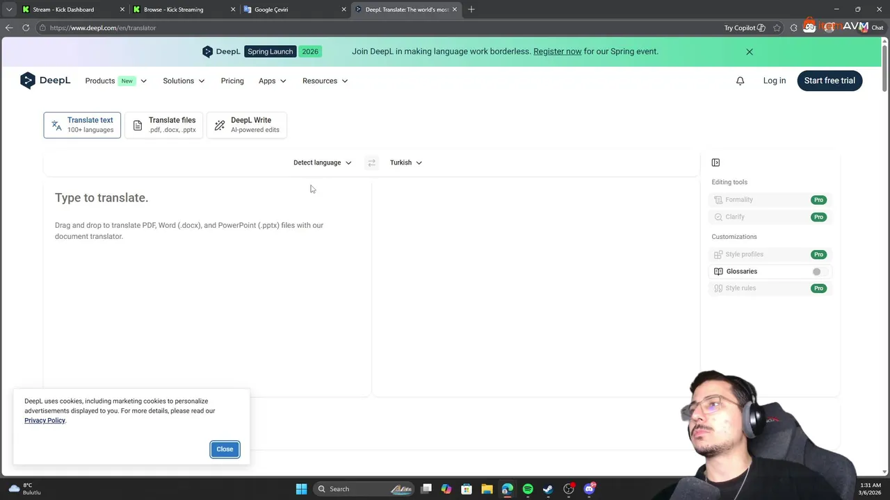Expand the Solutions menu
Image resolution: width=890 pixels, height=500 pixels.
point(184,81)
